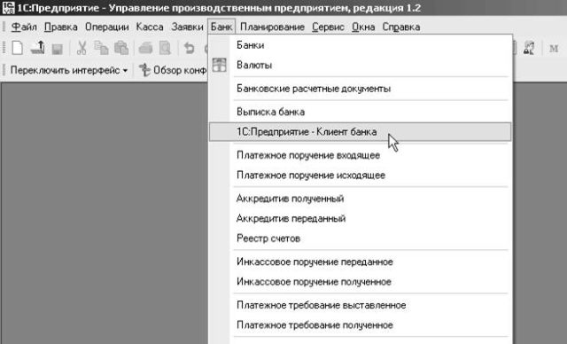Select Инкассовое поручение полученное
Screen dimensions: 567x344
pyautogui.click(x=361, y=282)
